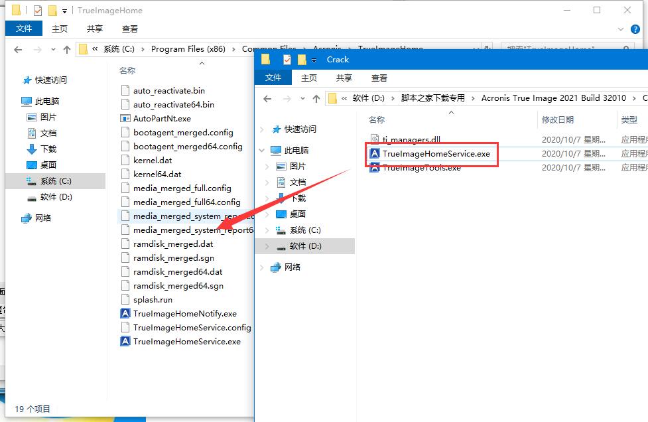The image size is (648, 422).
Task: Select AutoPartNt.exe file icon
Action: tap(125, 119)
